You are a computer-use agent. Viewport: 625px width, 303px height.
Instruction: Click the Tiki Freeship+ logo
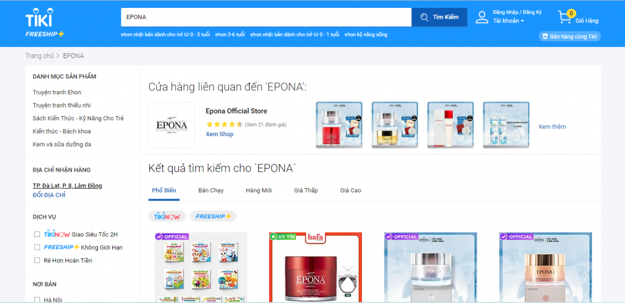(44, 23)
